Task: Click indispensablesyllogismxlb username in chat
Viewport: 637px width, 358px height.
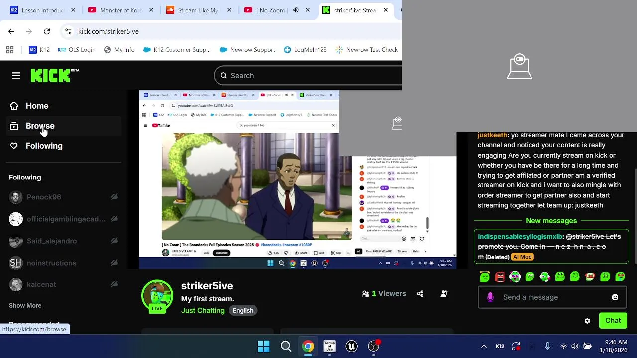Action: click(520, 237)
